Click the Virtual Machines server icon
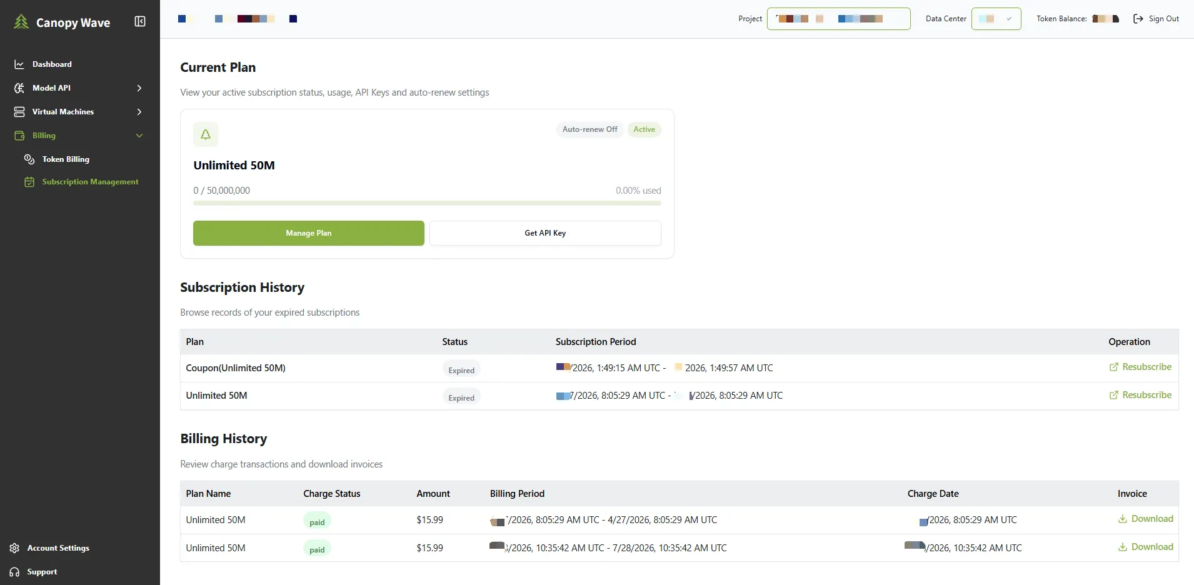The image size is (1194, 585). click(x=19, y=112)
